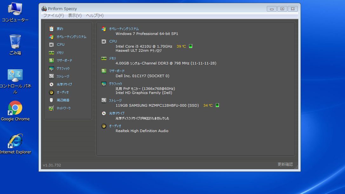The height and width of the screenshot is (194, 345).
Task: Open the ネットワーク section label in sidebar
Action: 64,108
